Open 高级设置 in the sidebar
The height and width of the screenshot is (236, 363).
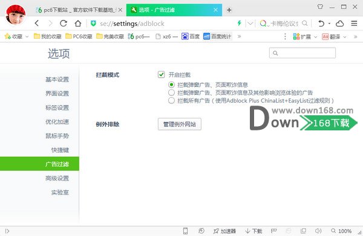[57, 178]
